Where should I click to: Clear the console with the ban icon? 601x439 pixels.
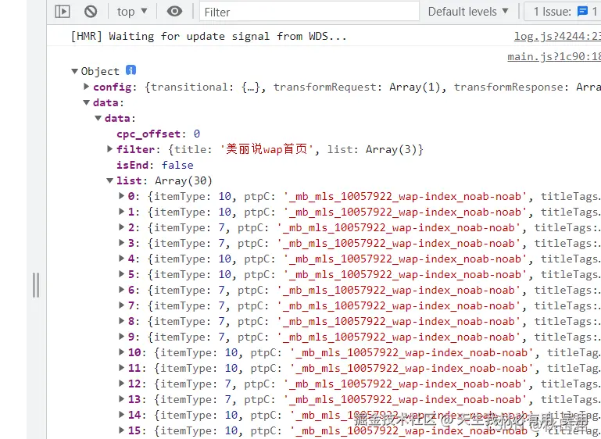click(x=91, y=12)
